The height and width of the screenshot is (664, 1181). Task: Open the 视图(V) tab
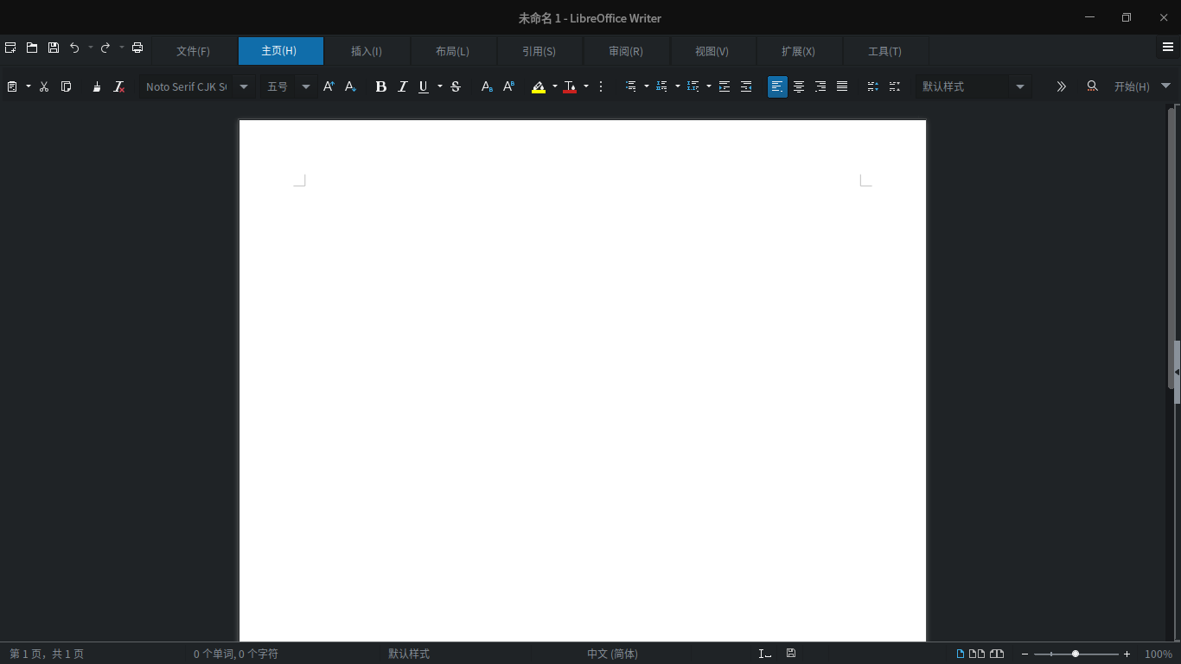tap(712, 51)
